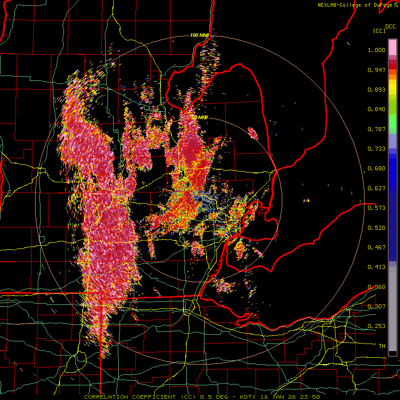Click the 0.307 scale value

pos(376,307)
